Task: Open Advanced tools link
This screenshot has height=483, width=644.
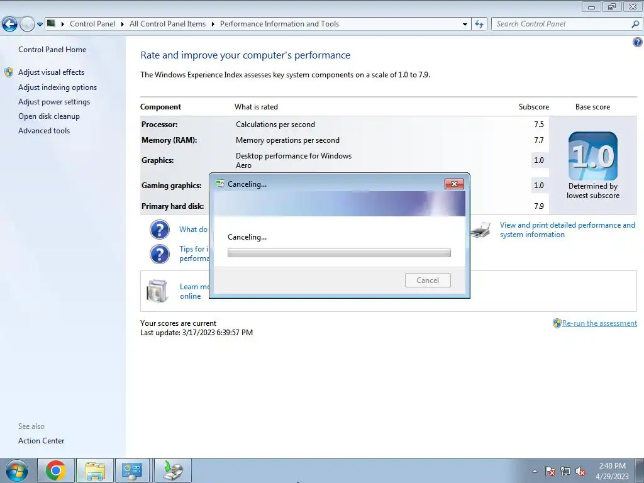Action: [x=44, y=131]
